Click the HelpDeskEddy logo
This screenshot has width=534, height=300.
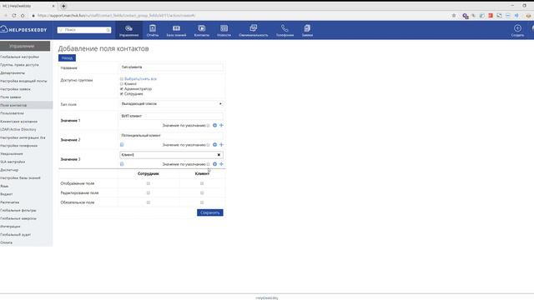(x=23, y=30)
